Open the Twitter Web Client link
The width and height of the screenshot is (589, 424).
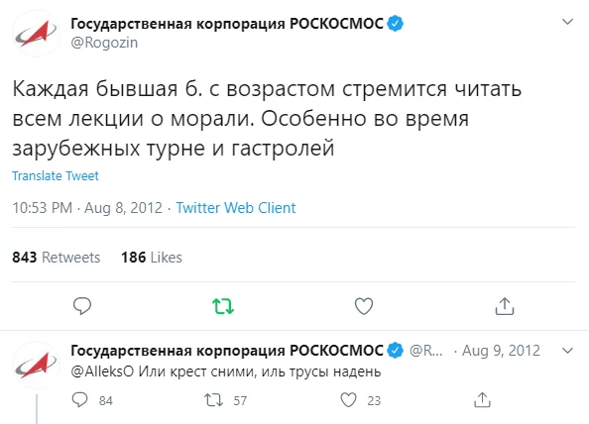[x=236, y=208]
